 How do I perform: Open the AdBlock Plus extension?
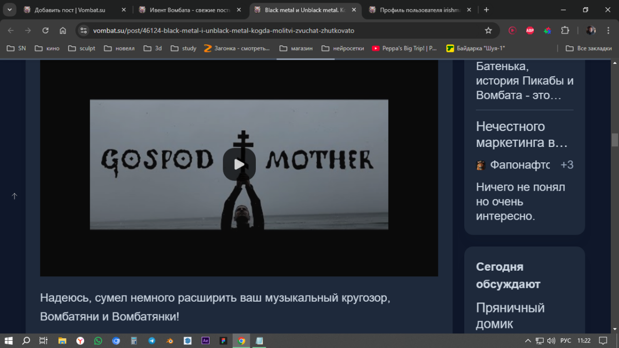point(530,30)
